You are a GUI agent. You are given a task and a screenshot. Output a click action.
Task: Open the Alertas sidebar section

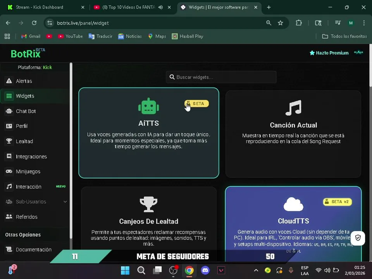coord(34,81)
